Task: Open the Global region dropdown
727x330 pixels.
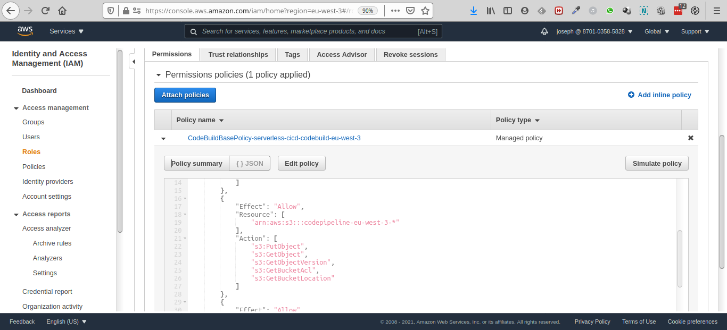Action: pos(656,31)
